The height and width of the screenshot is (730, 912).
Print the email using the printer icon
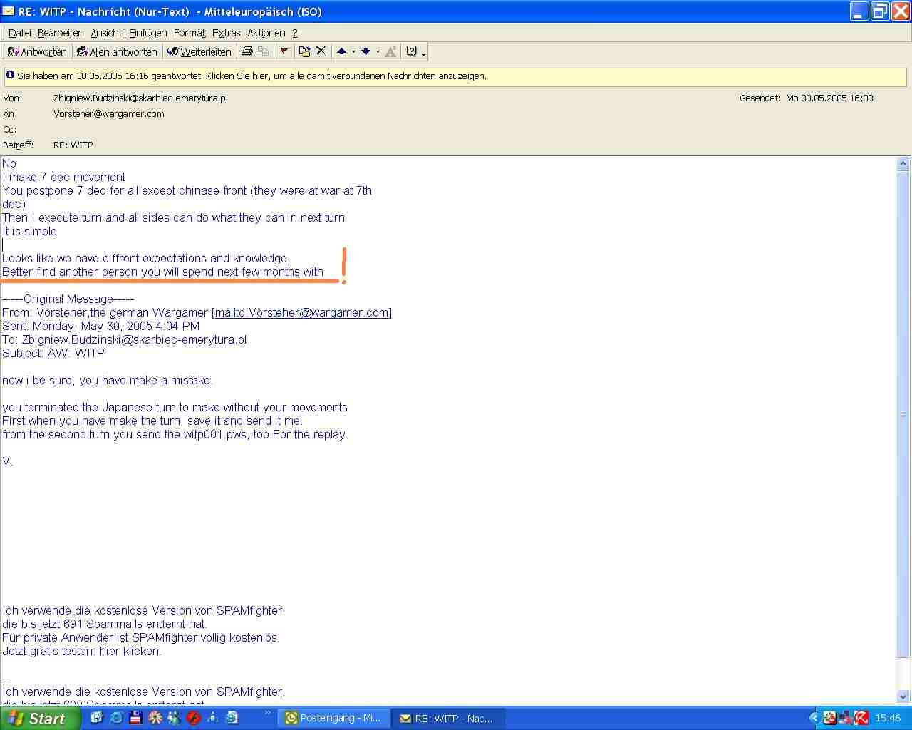tap(247, 51)
